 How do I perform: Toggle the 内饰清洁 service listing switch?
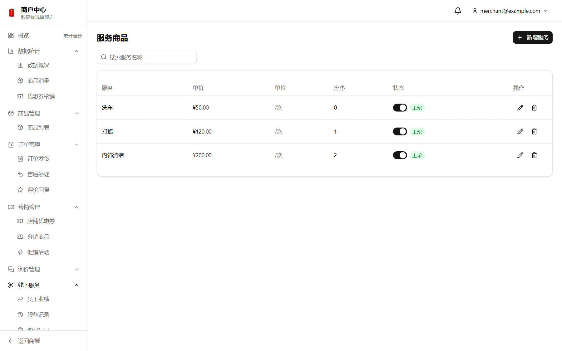point(400,155)
